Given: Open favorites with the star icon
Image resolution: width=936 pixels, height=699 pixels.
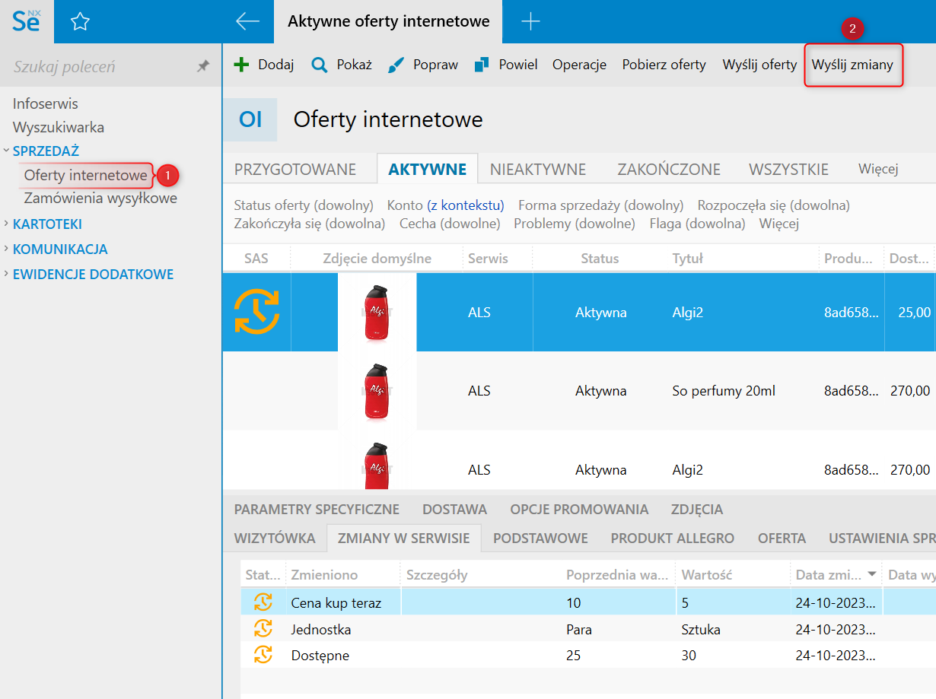Looking at the screenshot, I should pyautogui.click(x=80, y=22).
